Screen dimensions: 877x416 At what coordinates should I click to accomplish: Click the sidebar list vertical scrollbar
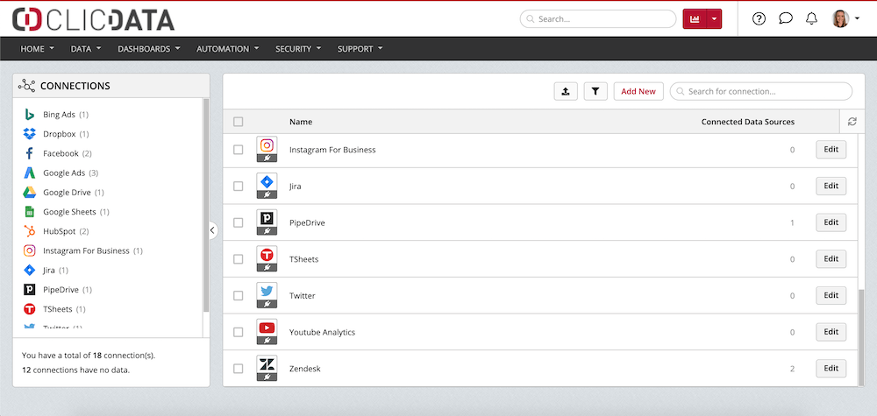pyautogui.click(x=206, y=205)
